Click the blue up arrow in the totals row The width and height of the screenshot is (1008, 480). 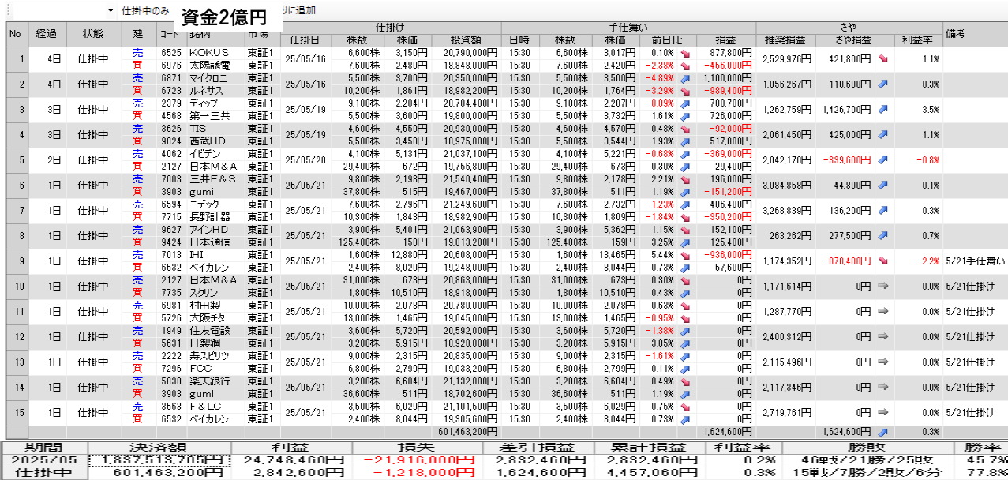882,433
